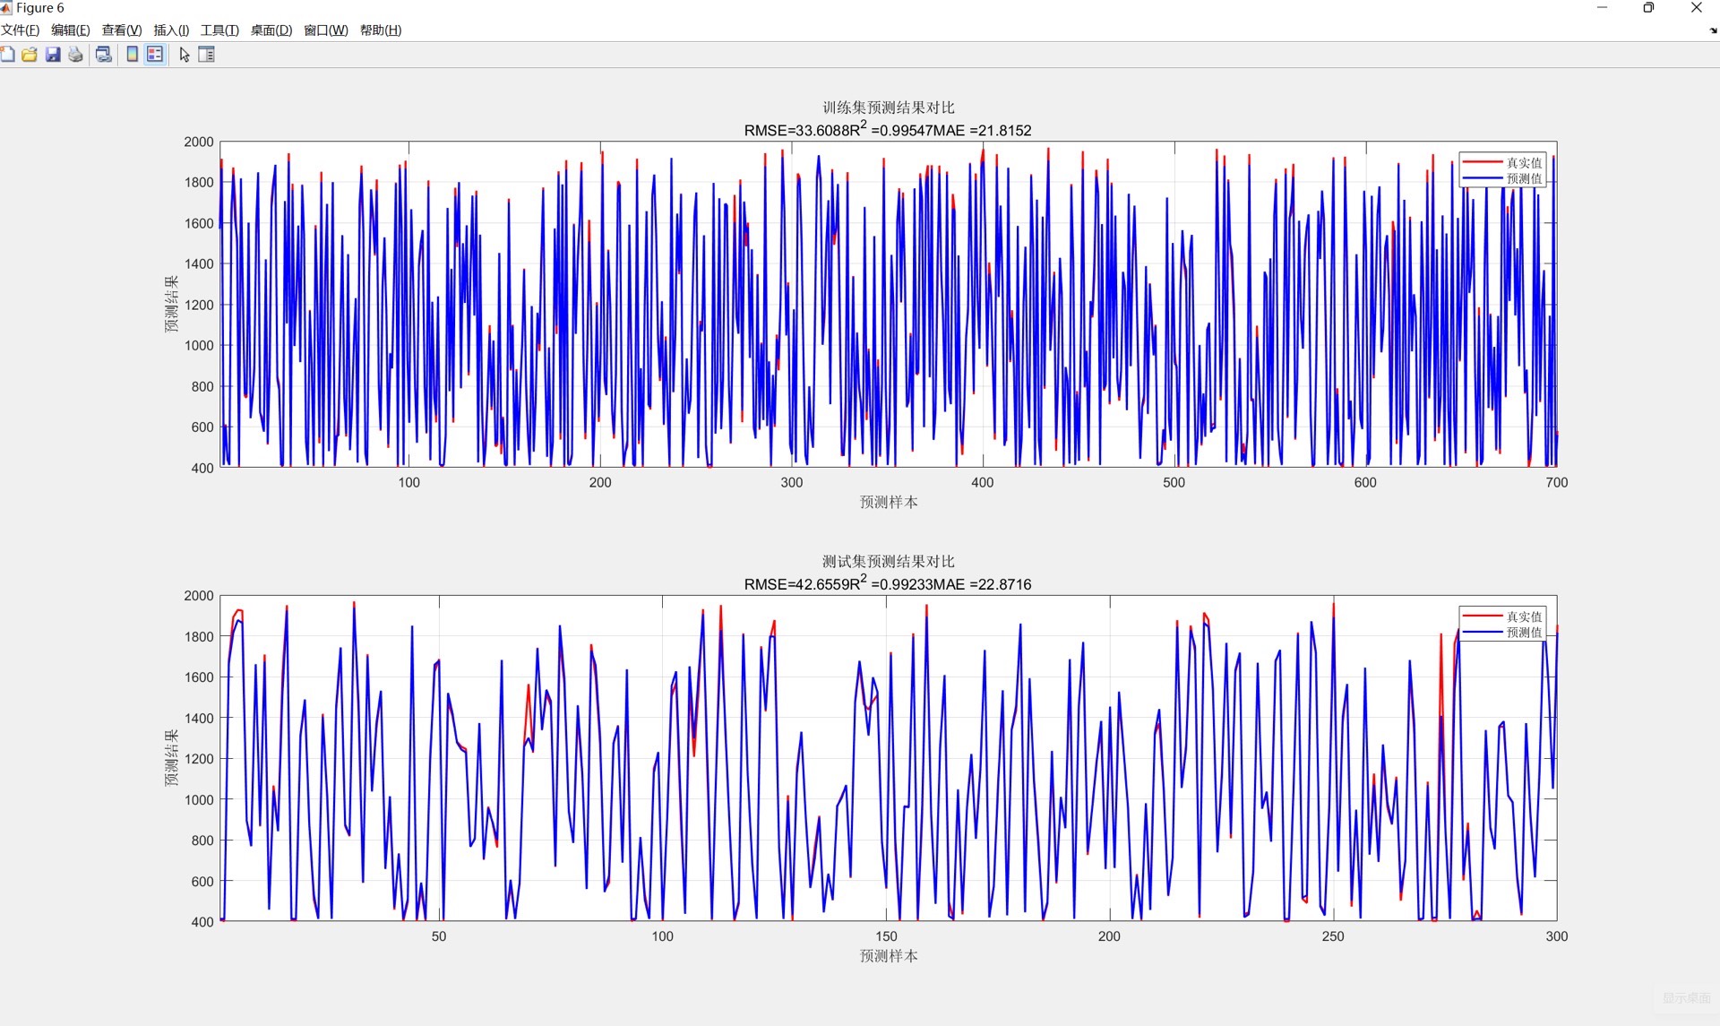
Task: Select the bottom plot's legend box
Action: [x=1502, y=625]
